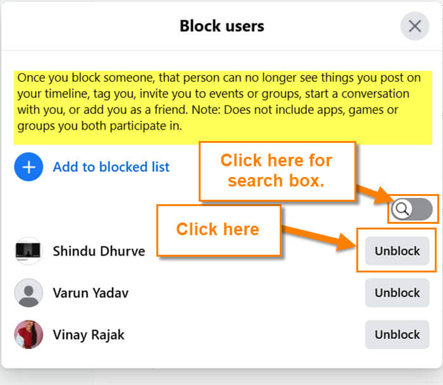Click the 'Click here for search box' callout
Viewport: 443px width, 385px height.
pos(277,171)
